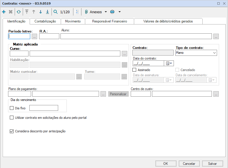
Task: Open the Anexos paperclip attachment icon
Action: (86, 12)
